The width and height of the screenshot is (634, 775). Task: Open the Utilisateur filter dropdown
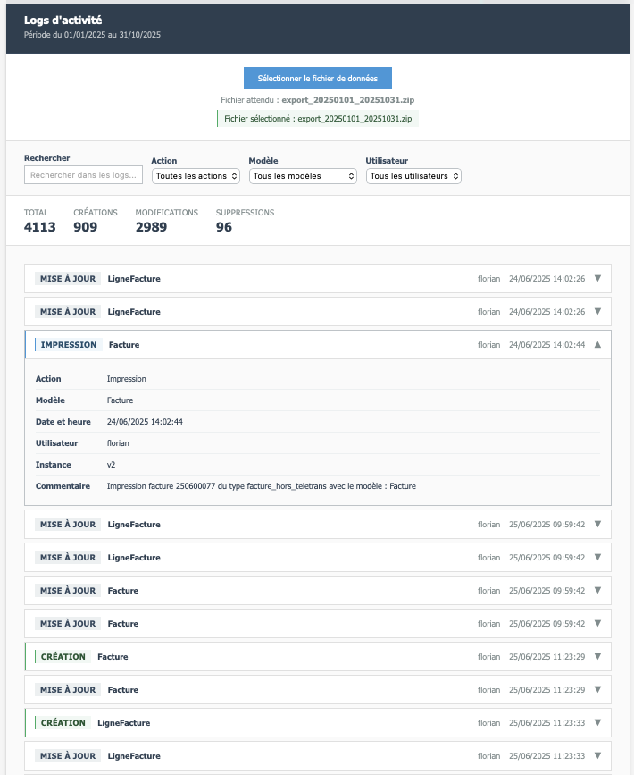[x=413, y=176]
